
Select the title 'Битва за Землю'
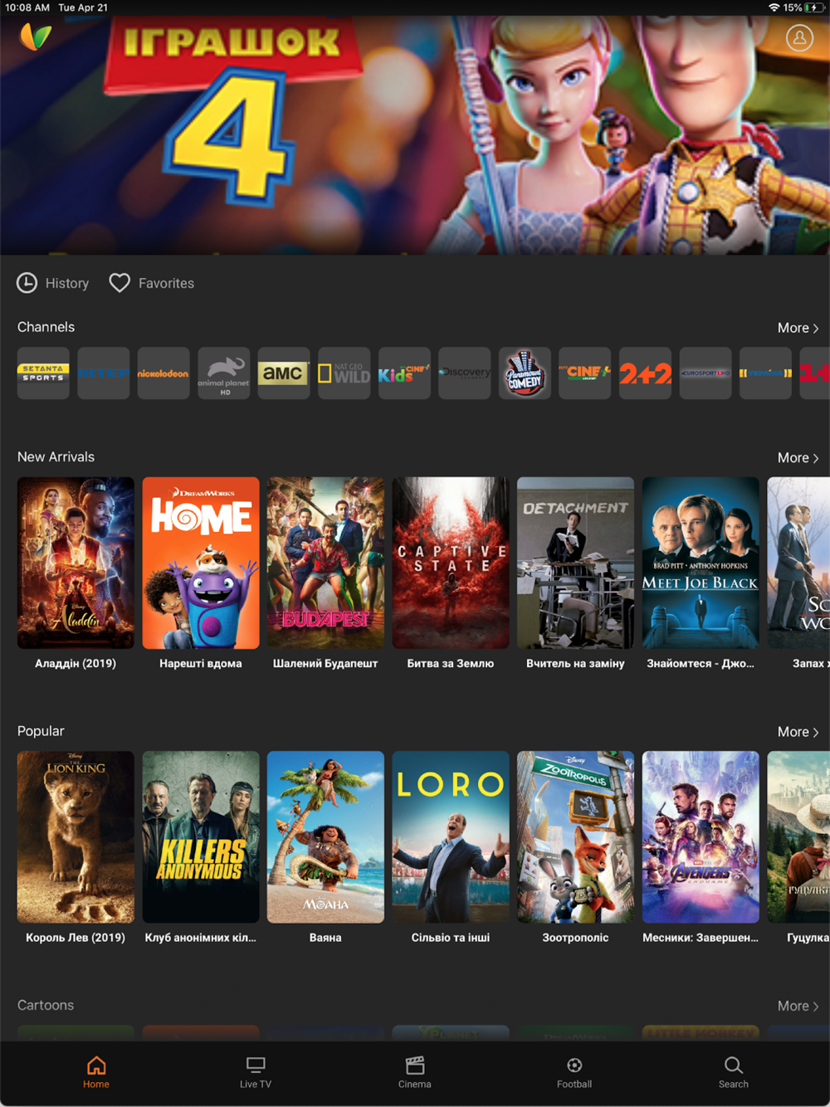coord(451,663)
